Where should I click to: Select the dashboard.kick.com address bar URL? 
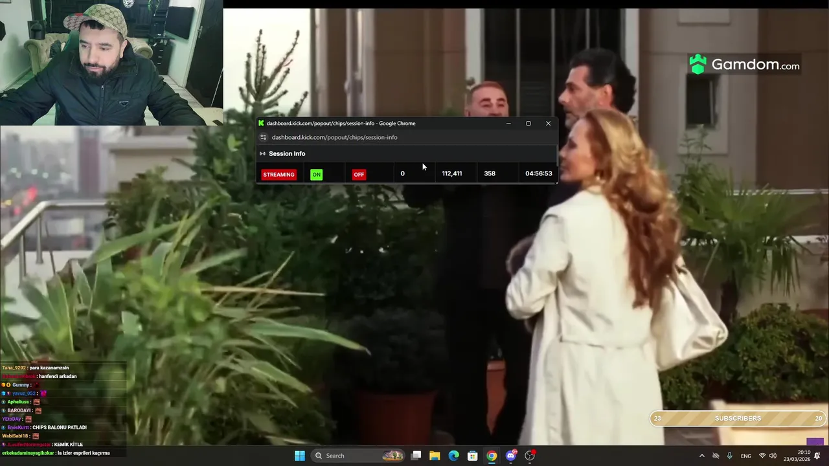click(334, 137)
